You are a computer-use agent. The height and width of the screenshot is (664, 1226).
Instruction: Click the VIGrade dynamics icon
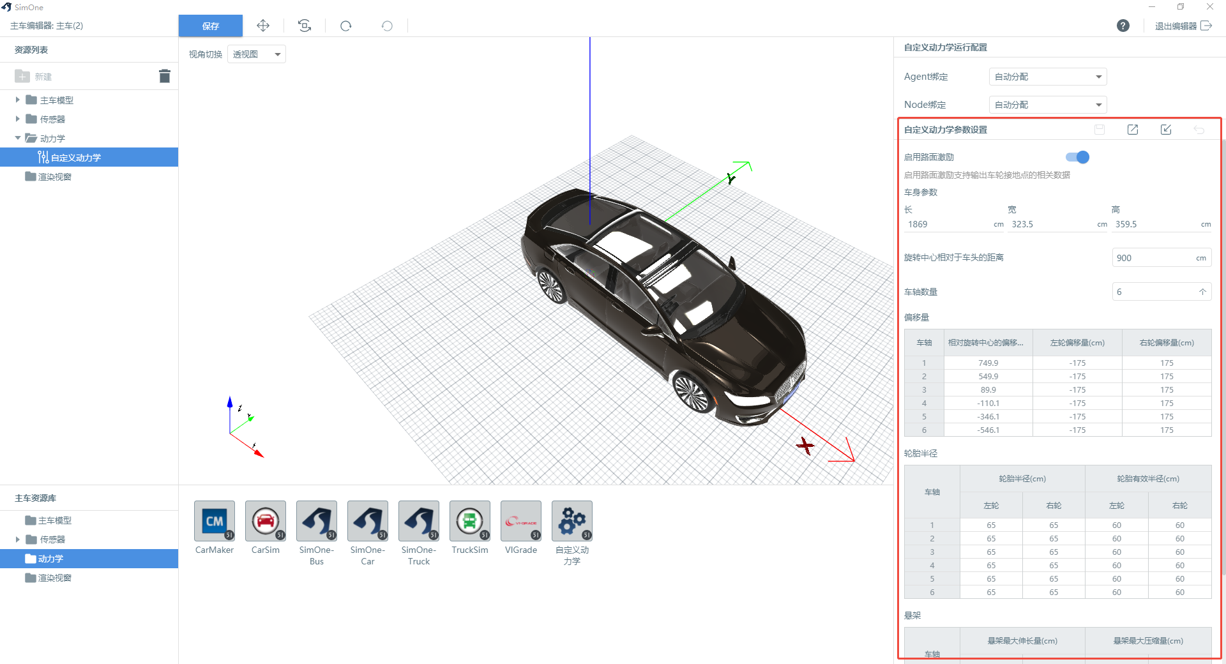(521, 521)
